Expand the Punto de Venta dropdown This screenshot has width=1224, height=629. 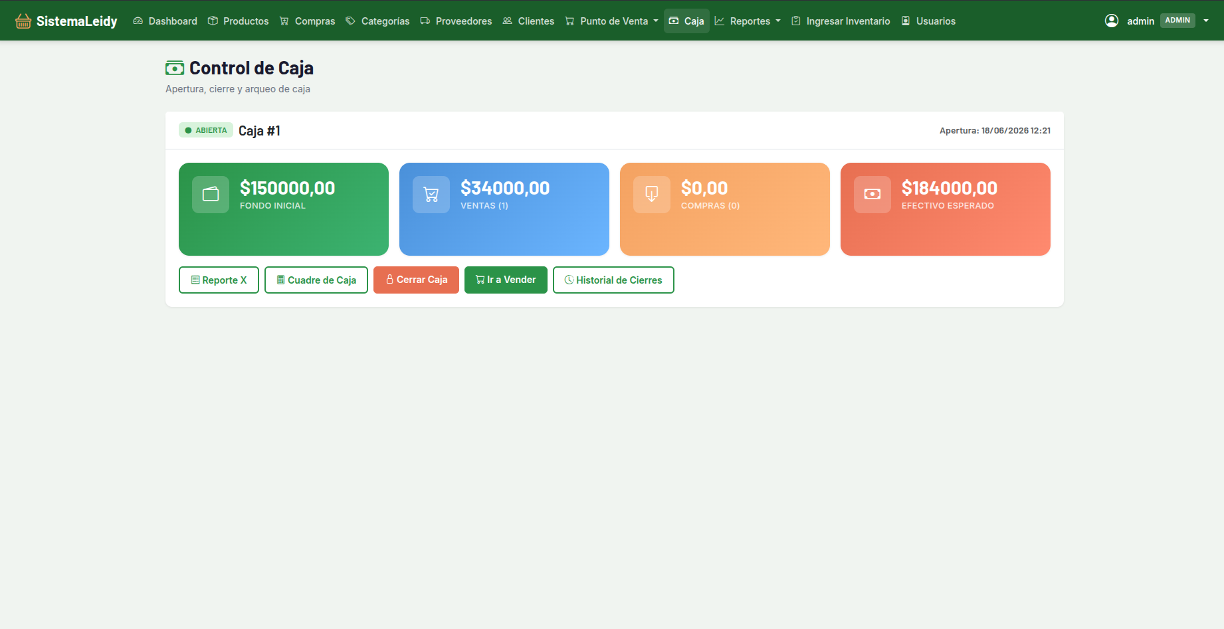tap(612, 21)
